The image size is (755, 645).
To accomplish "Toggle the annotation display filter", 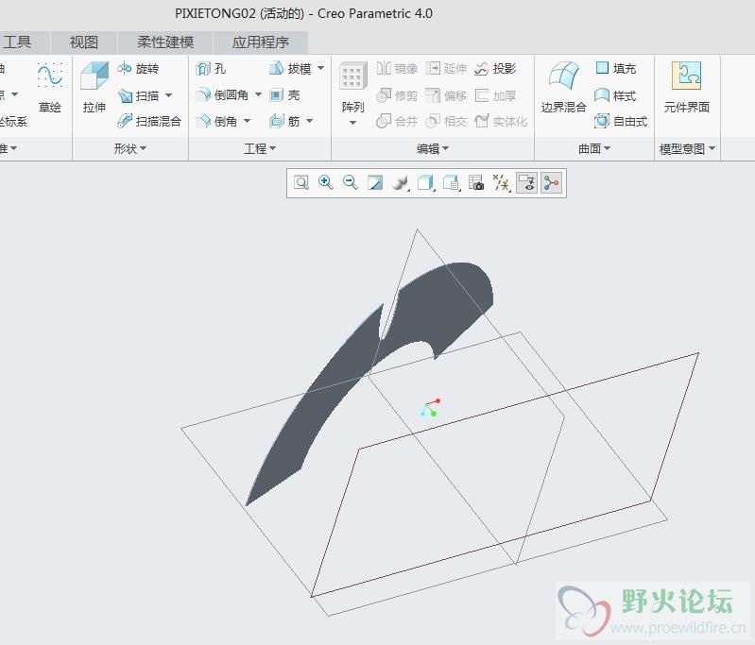I will [x=526, y=183].
